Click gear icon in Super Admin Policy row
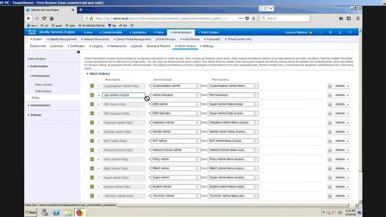Image resolution: width=386 pixels, height=217 pixels. point(330,178)
